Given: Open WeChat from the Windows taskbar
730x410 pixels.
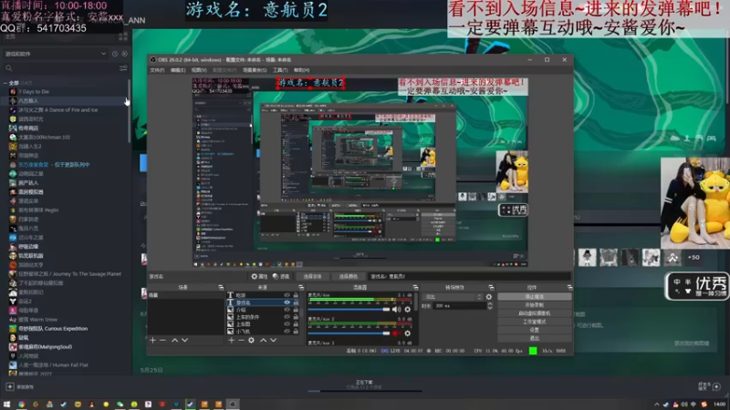Looking at the screenshot, I should click(x=120, y=405).
